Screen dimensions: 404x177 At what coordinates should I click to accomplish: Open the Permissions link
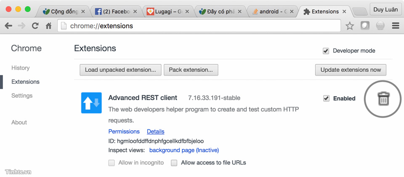click(x=124, y=131)
